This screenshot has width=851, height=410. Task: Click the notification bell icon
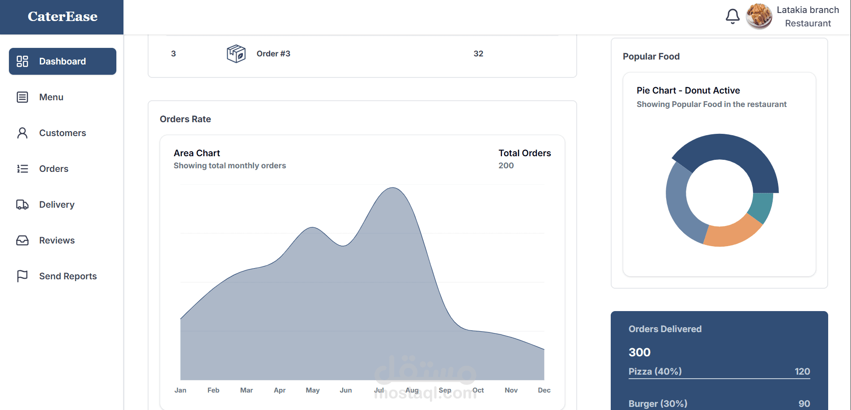pyautogui.click(x=732, y=17)
